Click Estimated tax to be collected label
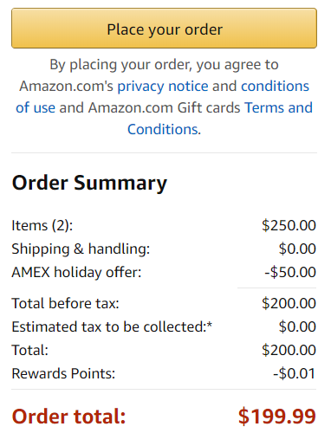Viewport: 331px width, 433px height. coord(112,326)
